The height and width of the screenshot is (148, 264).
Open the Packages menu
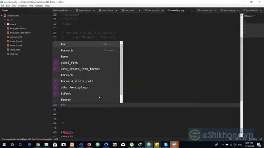(39, 6)
